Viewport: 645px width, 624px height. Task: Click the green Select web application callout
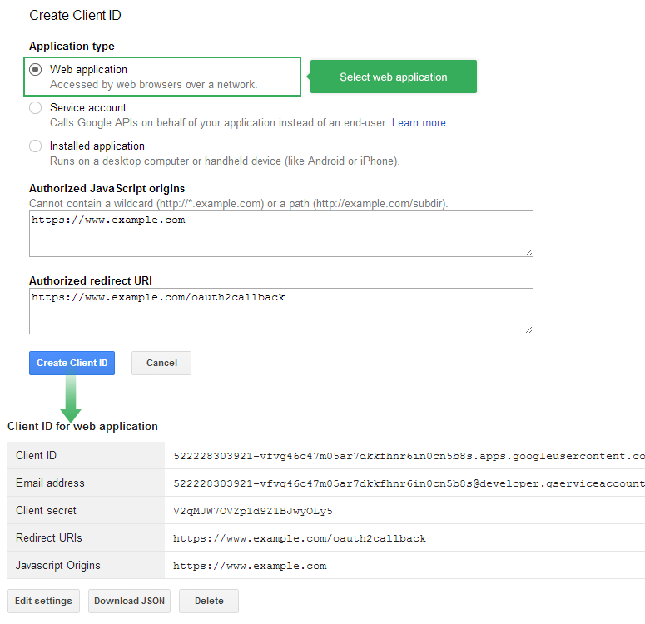393,77
